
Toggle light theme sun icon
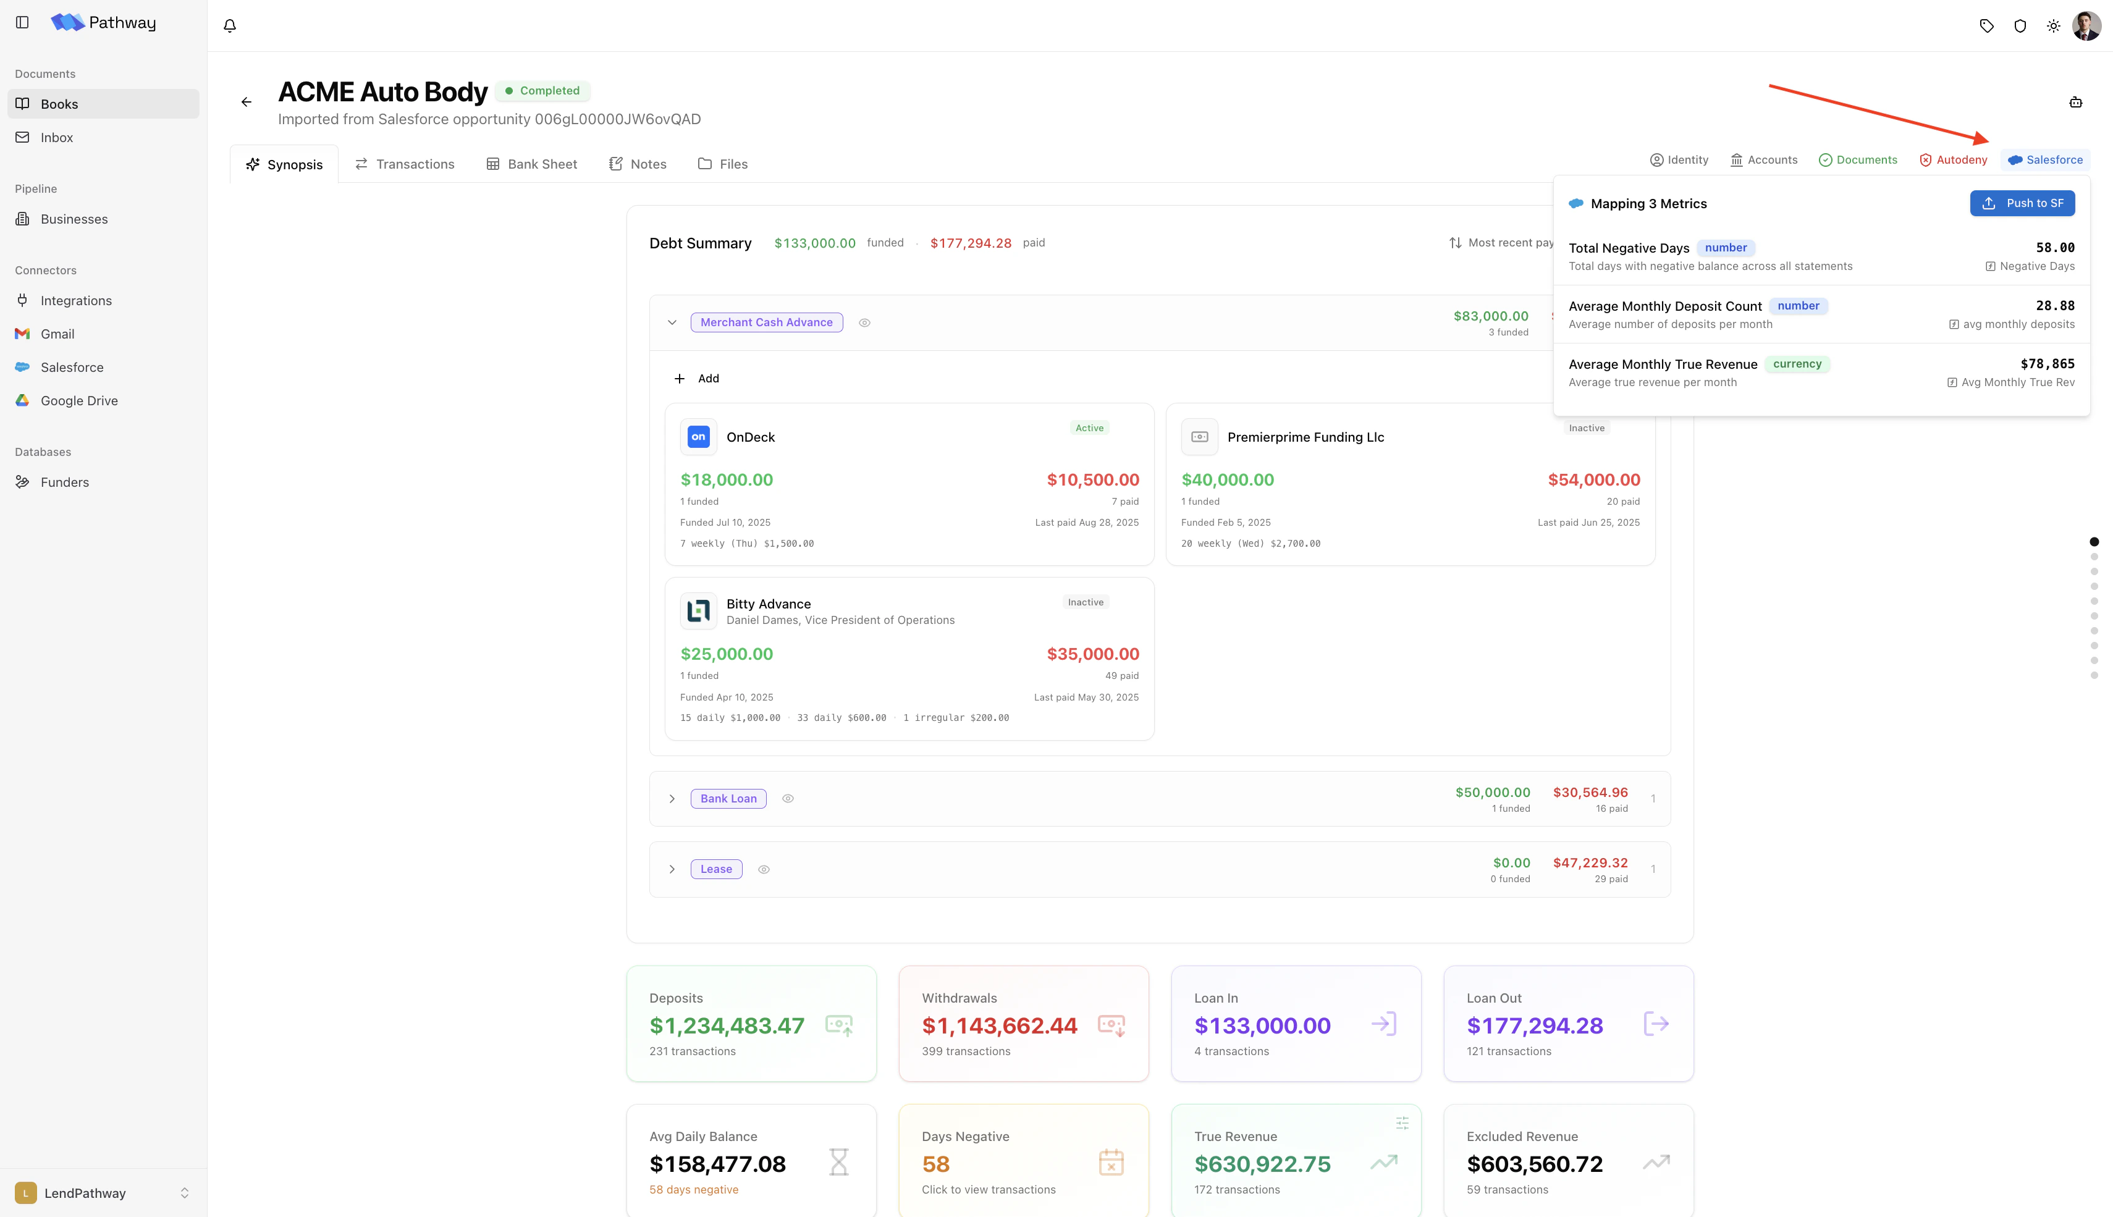[2054, 26]
